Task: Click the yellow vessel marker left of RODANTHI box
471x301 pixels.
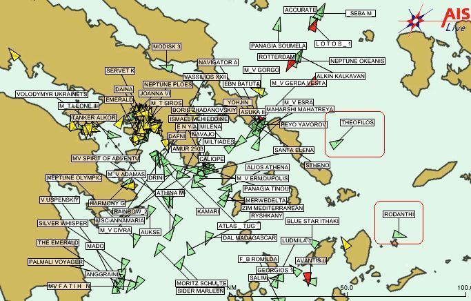Action: tap(346, 243)
